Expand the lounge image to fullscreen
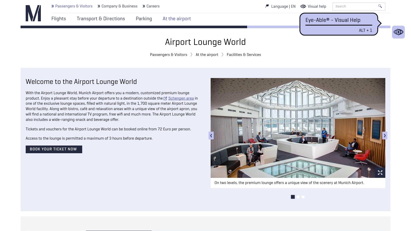The image size is (411, 231). (380, 172)
